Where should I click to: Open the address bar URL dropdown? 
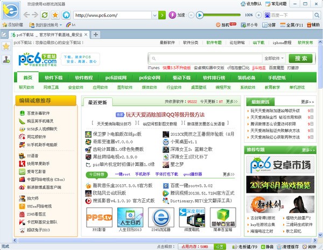pos(155,15)
